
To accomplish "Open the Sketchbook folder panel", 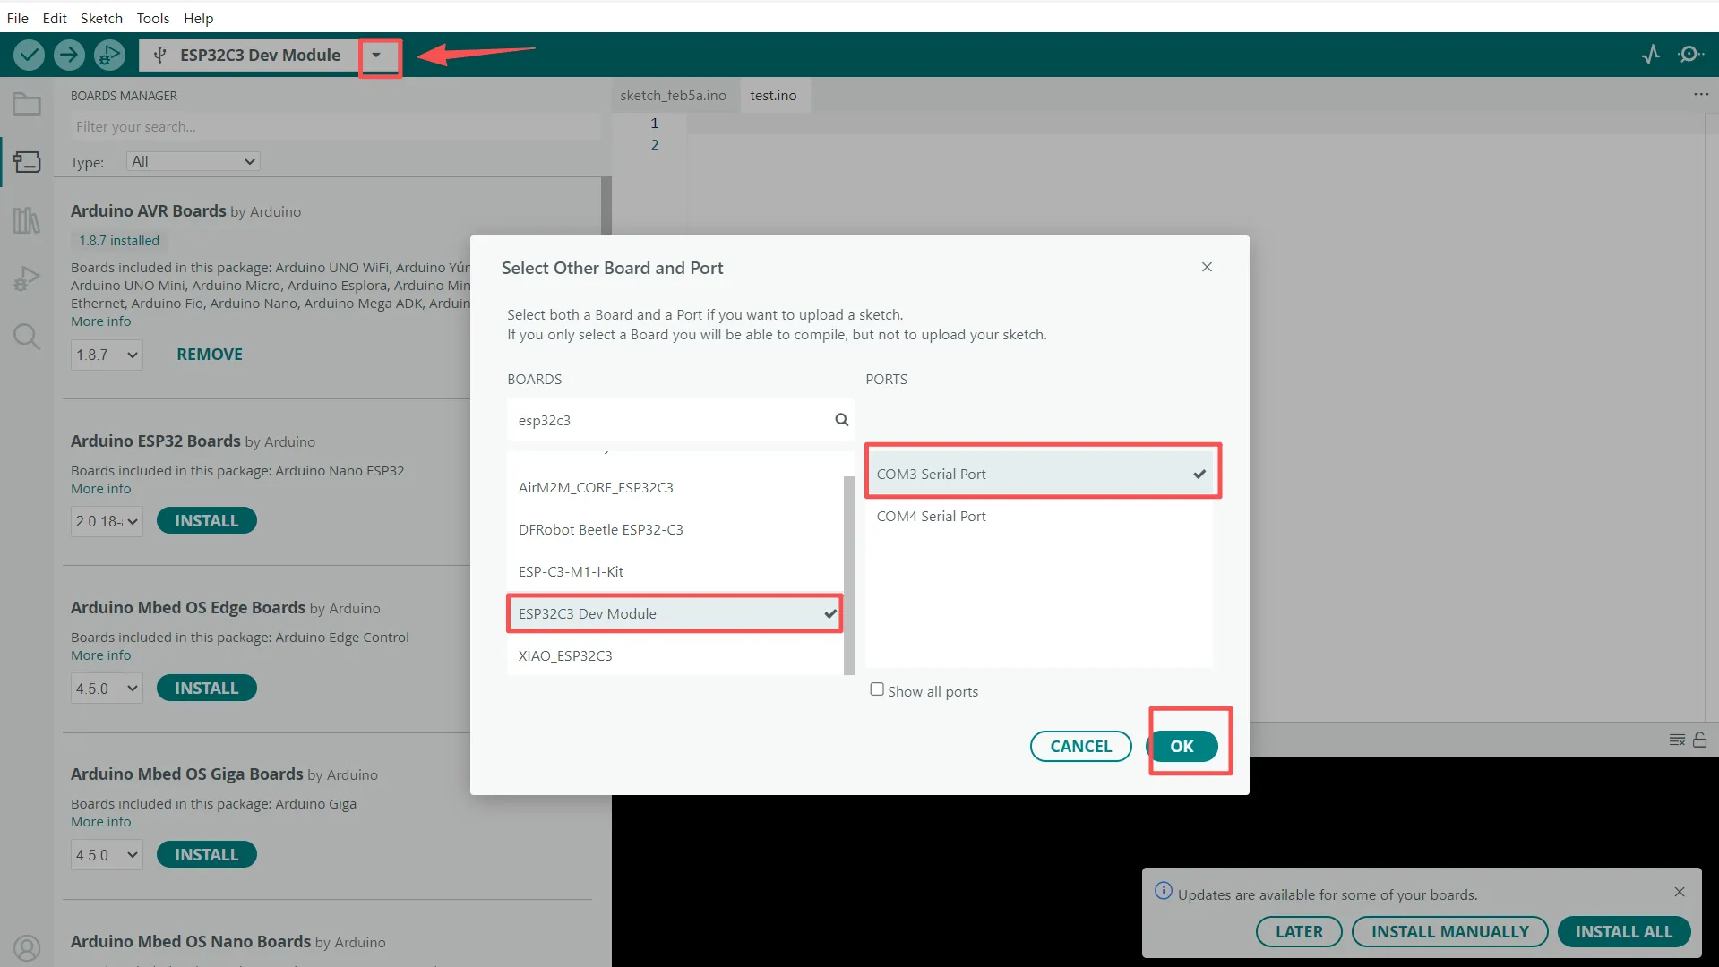I will coord(27,105).
